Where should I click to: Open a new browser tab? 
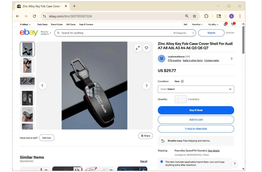(x=74, y=6)
